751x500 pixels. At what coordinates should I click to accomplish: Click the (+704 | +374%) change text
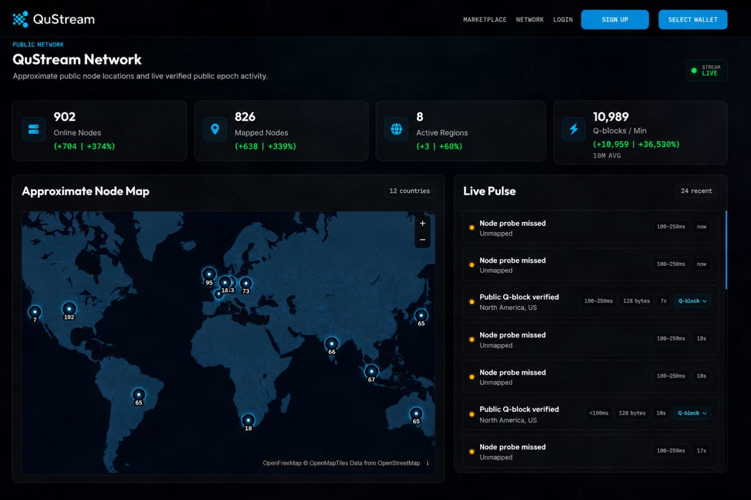click(84, 146)
